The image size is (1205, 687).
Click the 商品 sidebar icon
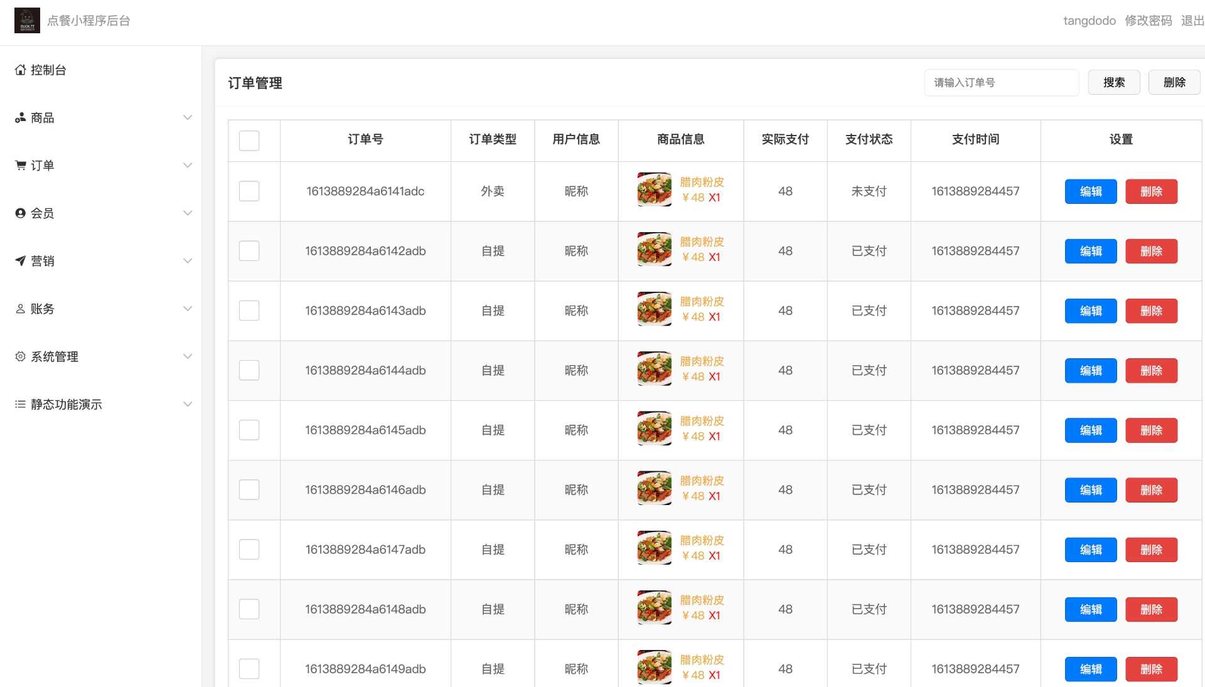coord(20,118)
